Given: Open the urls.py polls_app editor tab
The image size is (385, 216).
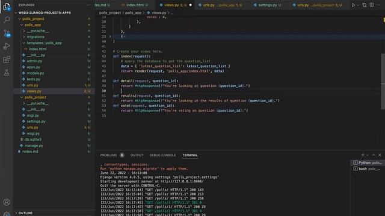Looking at the screenshot, I should tap(220, 5).
